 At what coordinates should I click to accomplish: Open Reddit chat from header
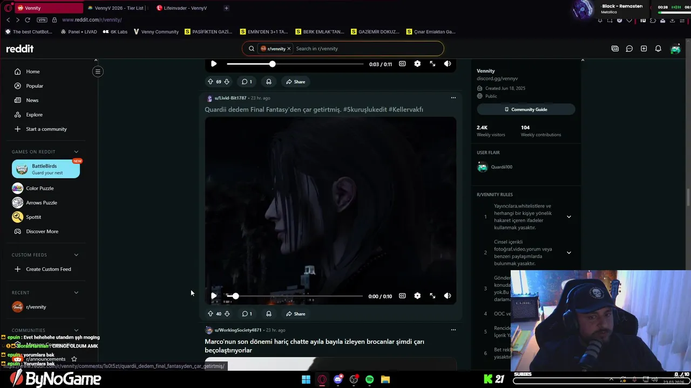click(629, 48)
